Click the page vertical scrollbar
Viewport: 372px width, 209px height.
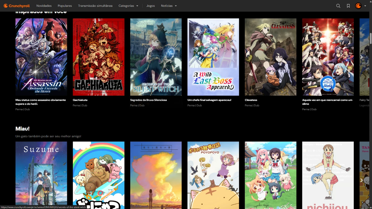tap(370, 39)
